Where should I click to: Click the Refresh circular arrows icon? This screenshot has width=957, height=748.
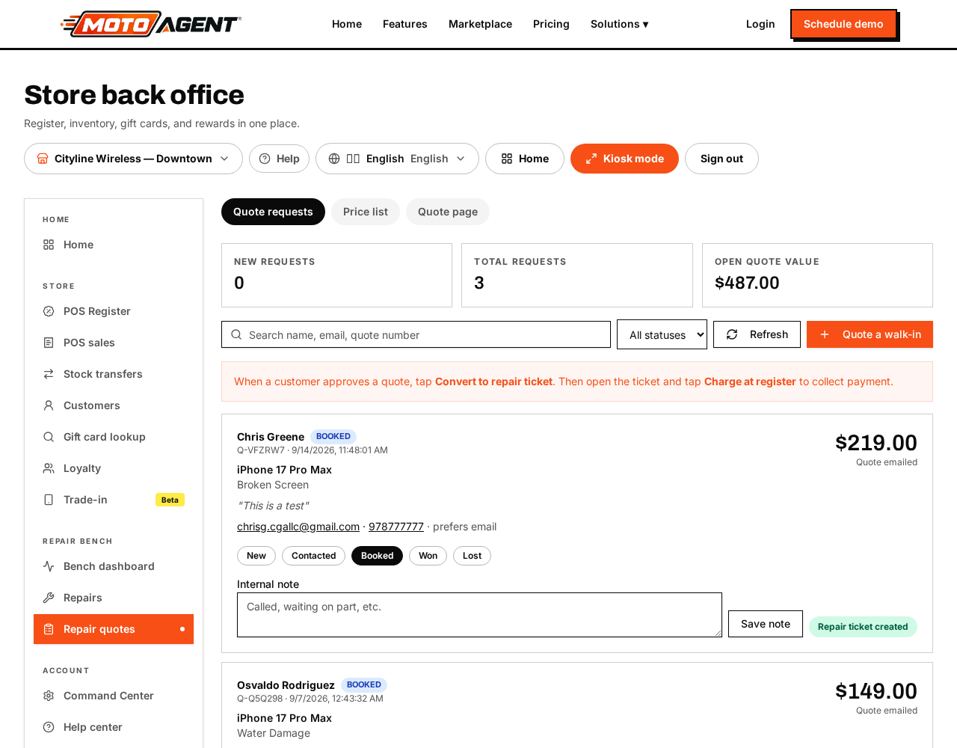pyautogui.click(x=732, y=334)
